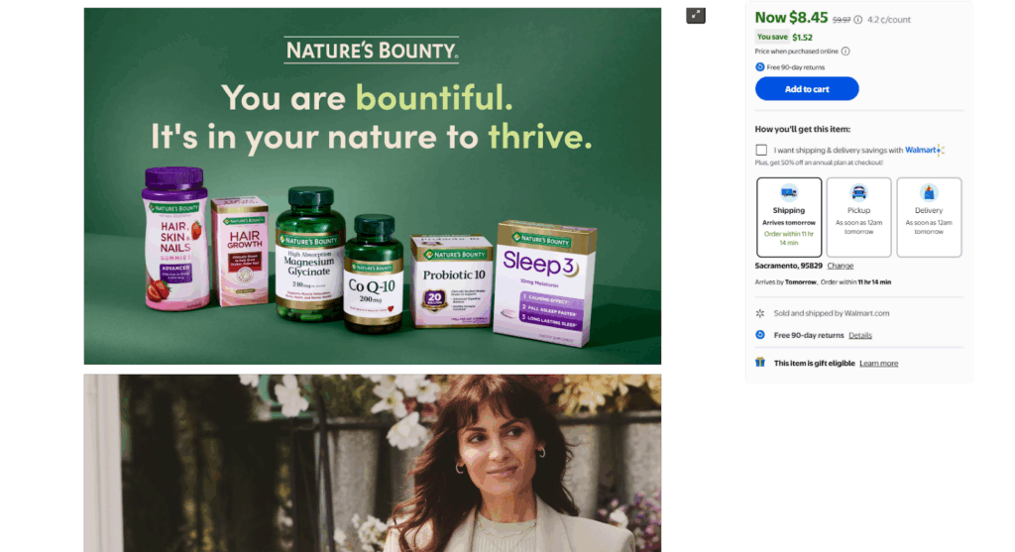The height and width of the screenshot is (552, 1015).
Task: Enable Walmart+ shipping and delivery savings checkbox
Action: [x=761, y=150]
